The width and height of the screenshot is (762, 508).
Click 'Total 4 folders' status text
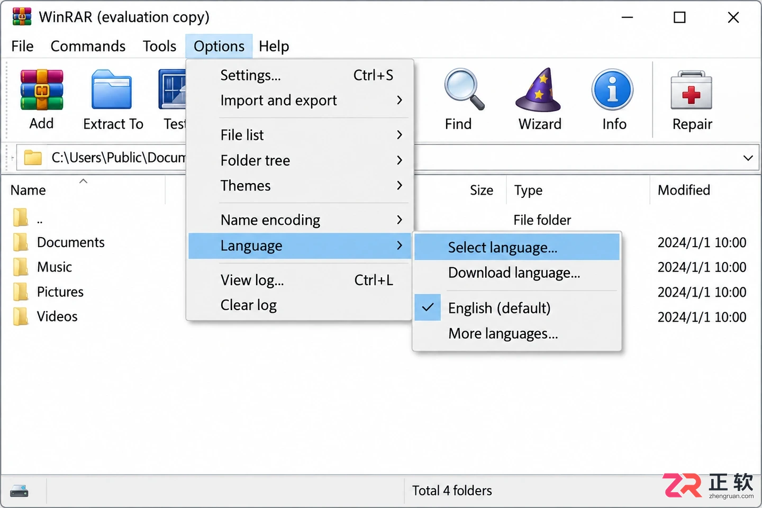click(x=452, y=491)
